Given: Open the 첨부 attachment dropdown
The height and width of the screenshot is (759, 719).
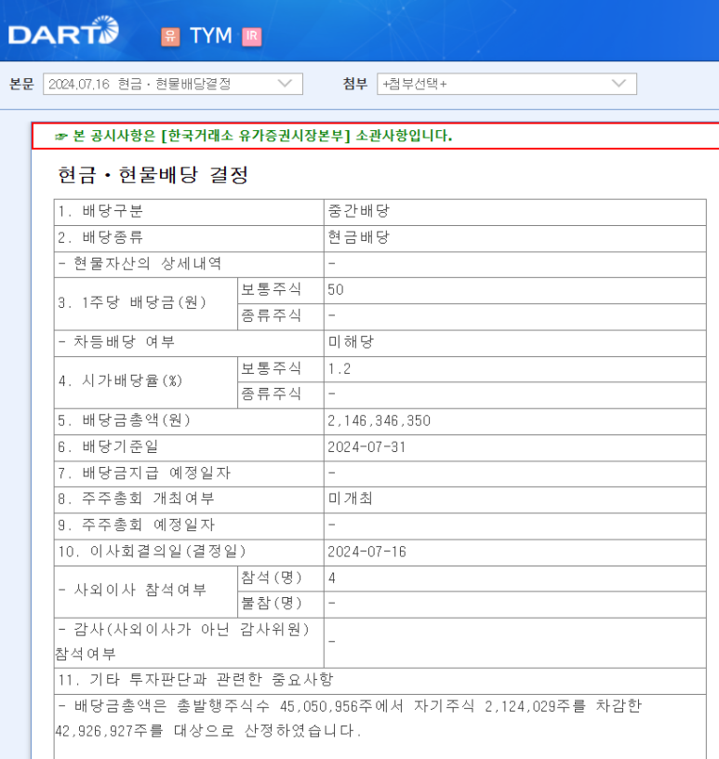Looking at the screenshot, I should pyautogui.click(x=506, y=85).
